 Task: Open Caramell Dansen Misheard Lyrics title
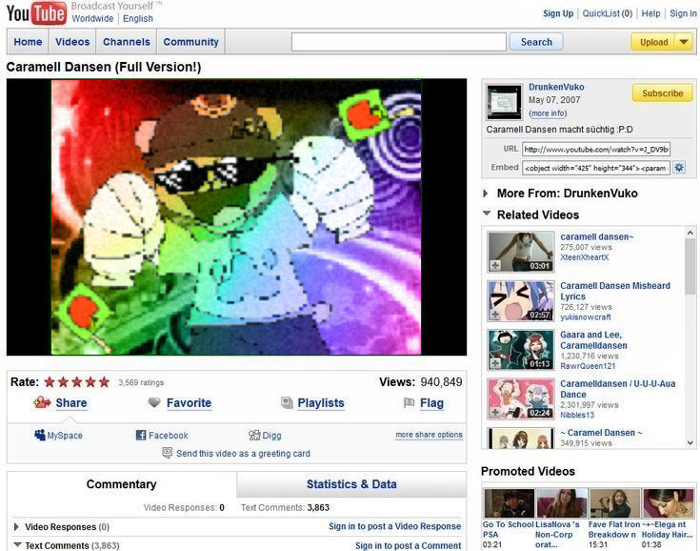pyautogui.click(x=615, y=291)
